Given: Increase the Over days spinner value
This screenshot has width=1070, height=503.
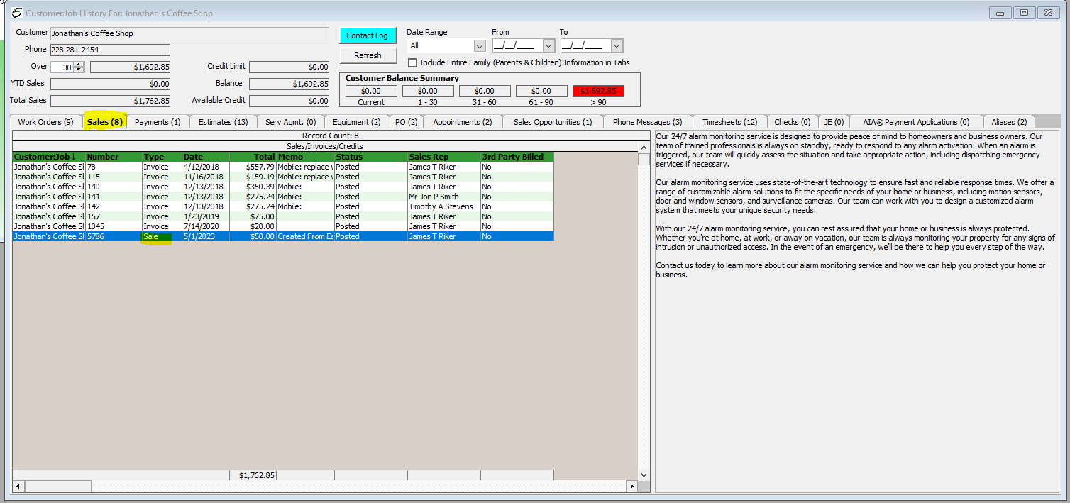Looking at the screenshot, I should coord(79,64).
